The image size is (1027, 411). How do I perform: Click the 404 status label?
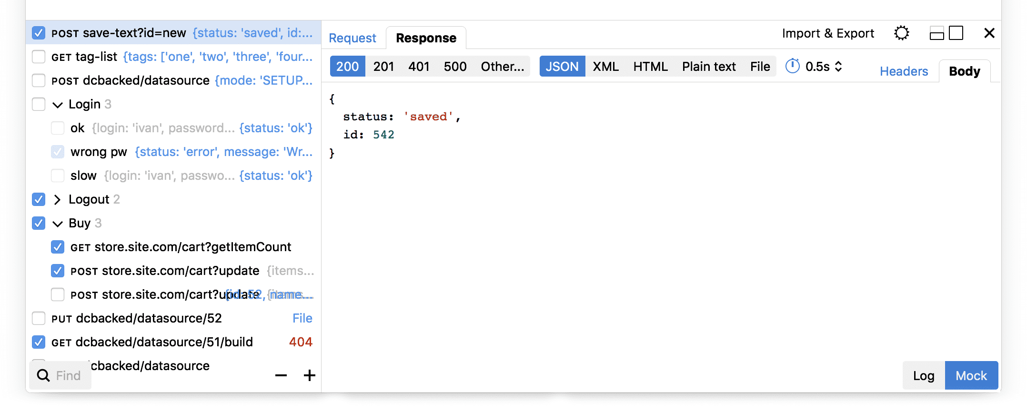click(301, 342)
